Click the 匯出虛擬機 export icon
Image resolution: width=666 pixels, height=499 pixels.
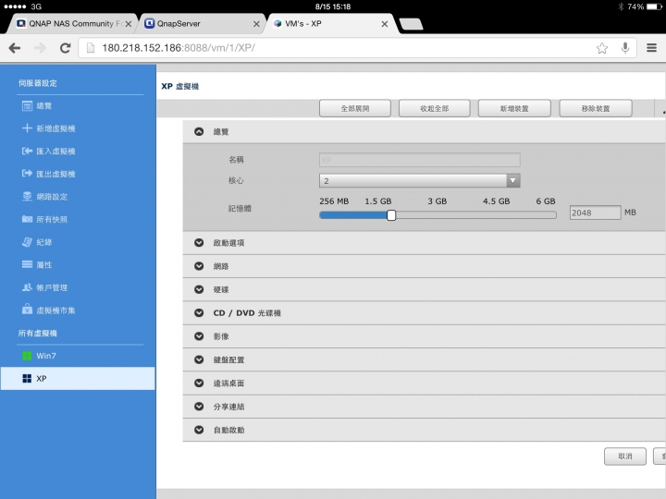coord(27,174)
